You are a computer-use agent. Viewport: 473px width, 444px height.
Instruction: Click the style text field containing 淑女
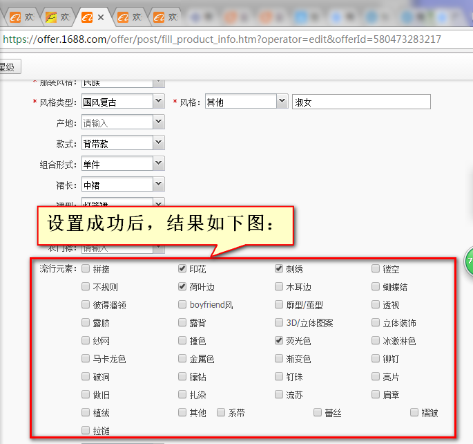(361, 102)
